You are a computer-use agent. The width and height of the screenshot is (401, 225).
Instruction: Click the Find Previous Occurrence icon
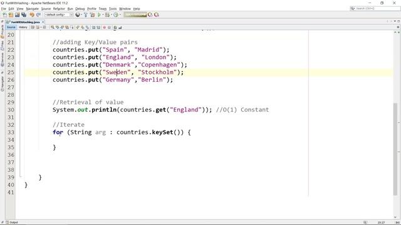pyautogui.click(x=57, y=27)
